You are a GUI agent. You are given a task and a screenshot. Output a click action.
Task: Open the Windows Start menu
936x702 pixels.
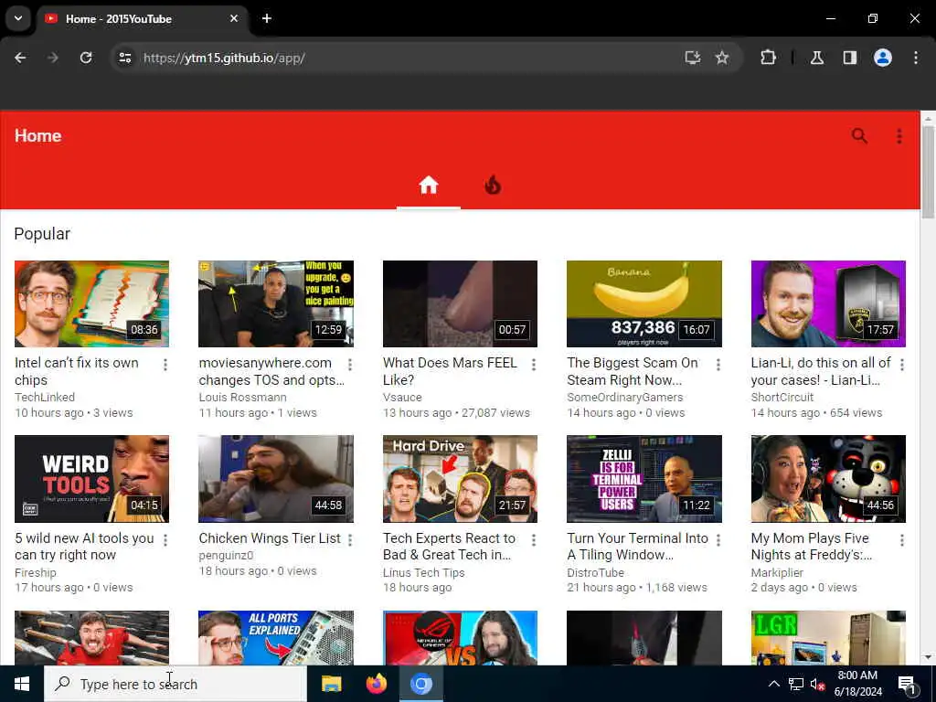pos(22,684)
